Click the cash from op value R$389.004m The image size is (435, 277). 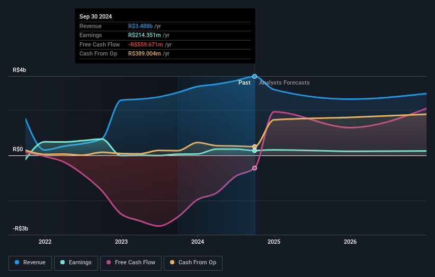pyautogui.click(x=145, y=54)
